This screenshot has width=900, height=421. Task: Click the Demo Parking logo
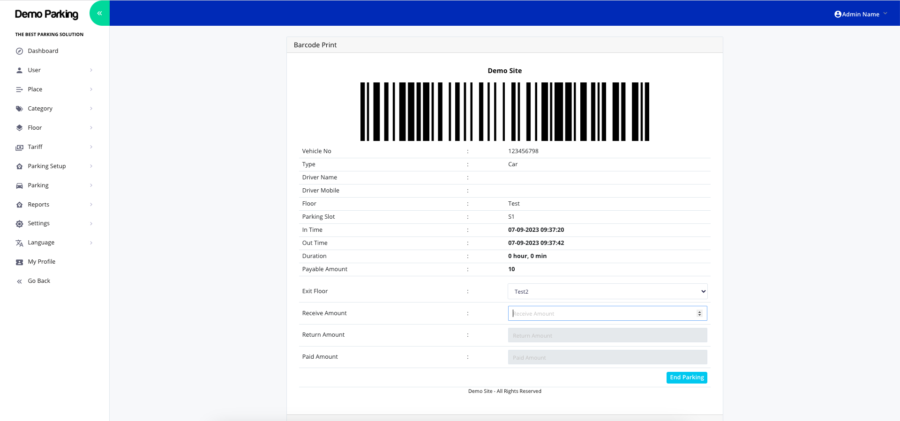[x=46, y=14]
